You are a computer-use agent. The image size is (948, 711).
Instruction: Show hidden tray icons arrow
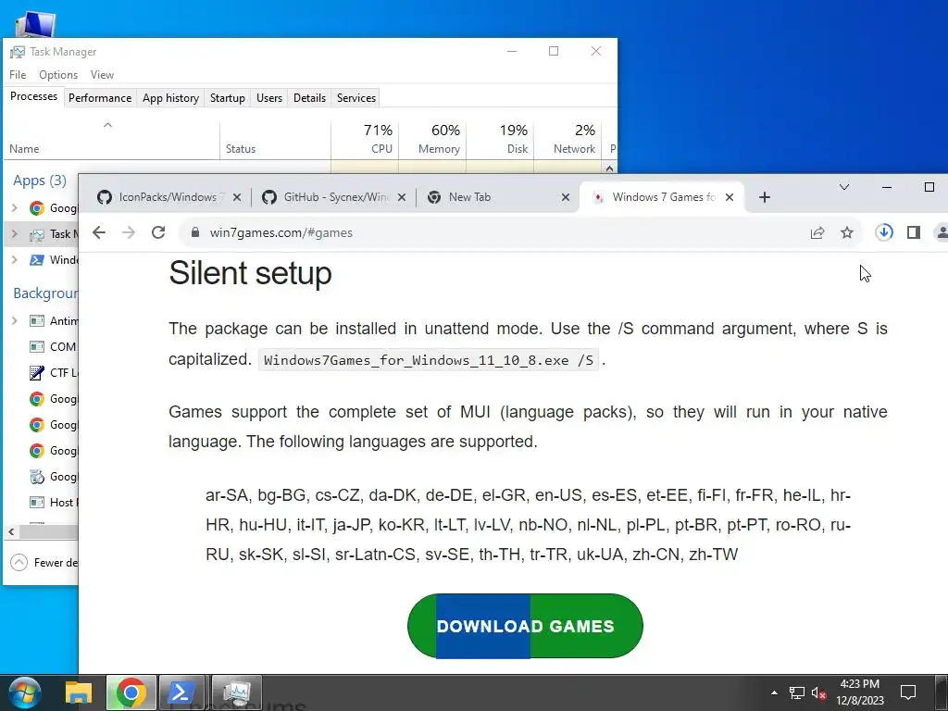tap(774, 692)
